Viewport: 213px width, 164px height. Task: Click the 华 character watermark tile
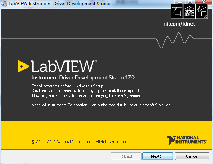[x=201, y=11]
